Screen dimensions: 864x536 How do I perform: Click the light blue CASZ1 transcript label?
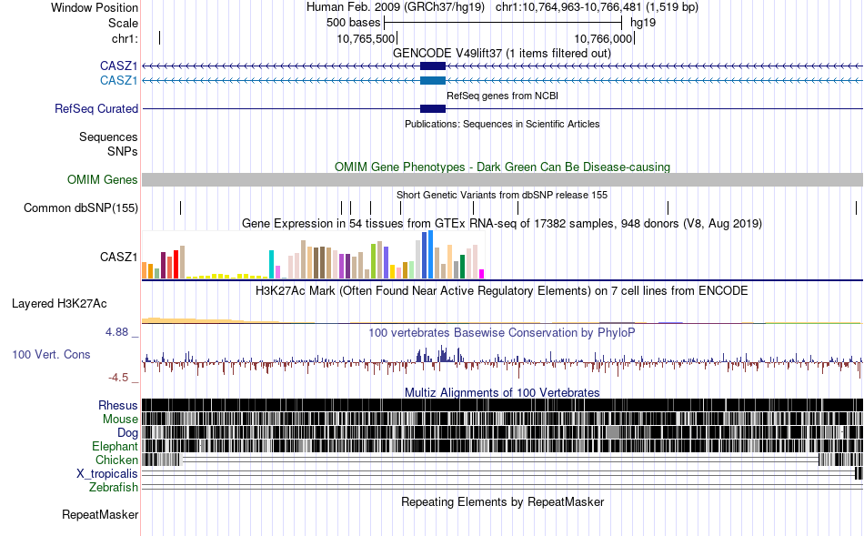point(118,80)
